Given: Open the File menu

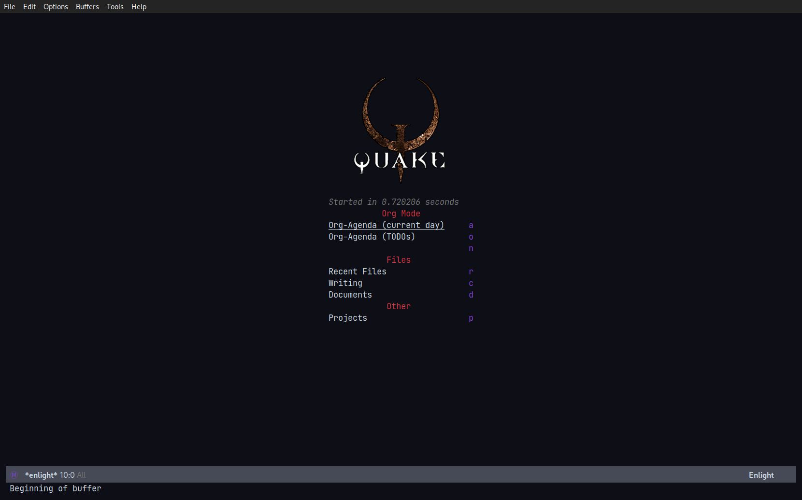Looking at the screenshot, I should (x=10, y=7).
